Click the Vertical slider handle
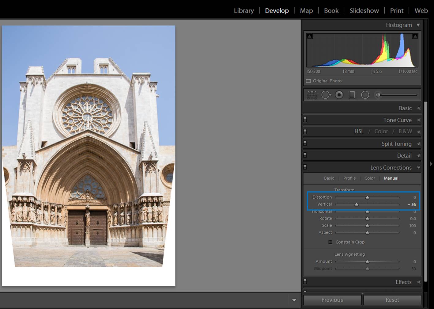Screen dimensions: 434x309 (x=357, y=204)
